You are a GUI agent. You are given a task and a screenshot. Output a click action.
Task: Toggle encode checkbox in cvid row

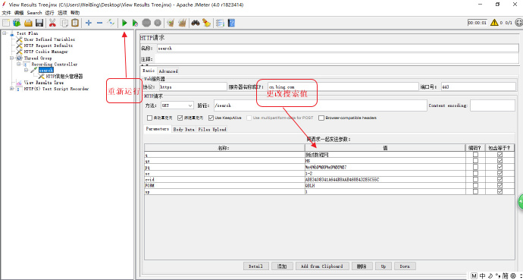click(475, 179)
